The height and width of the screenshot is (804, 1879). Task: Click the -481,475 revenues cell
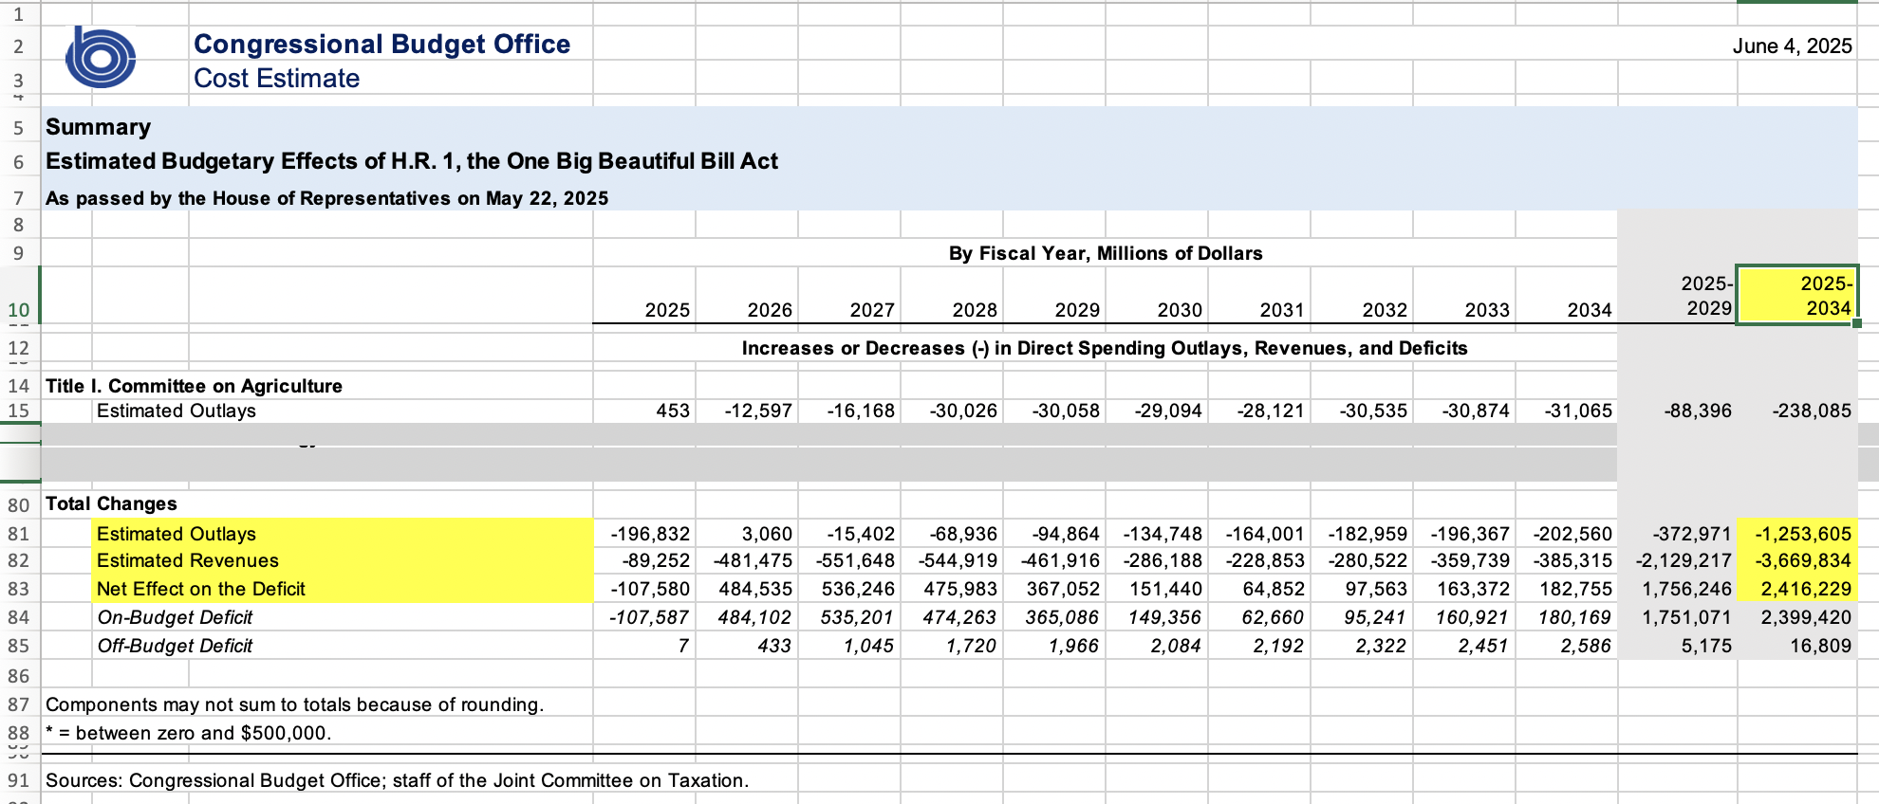pyautogui.click(x=747, y=560)
